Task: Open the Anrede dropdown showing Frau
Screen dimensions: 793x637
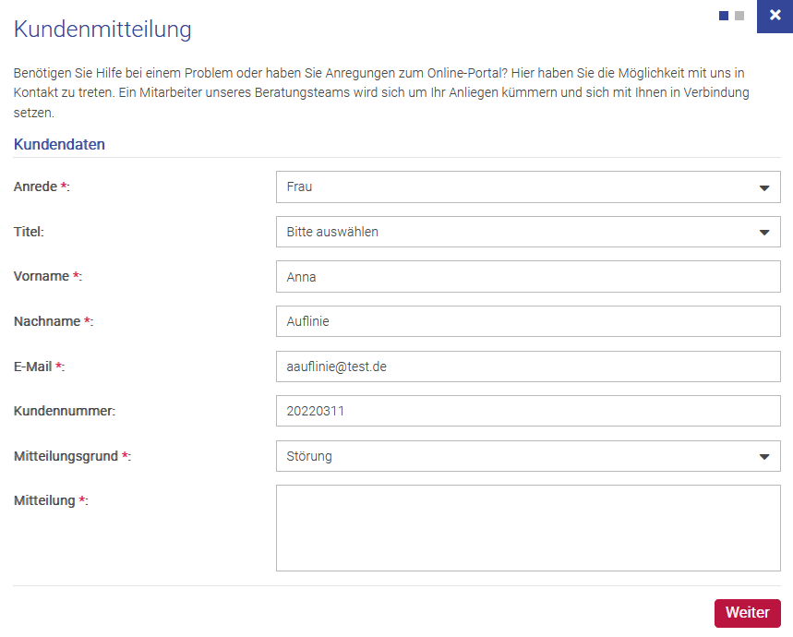Action: 517,187
